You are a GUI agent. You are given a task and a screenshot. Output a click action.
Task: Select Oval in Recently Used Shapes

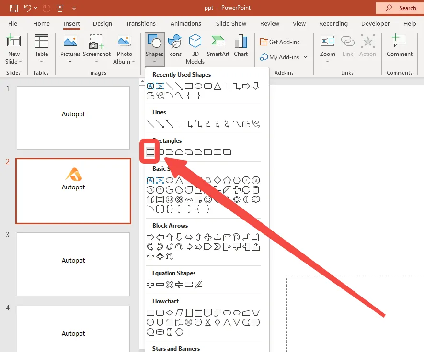198,87
